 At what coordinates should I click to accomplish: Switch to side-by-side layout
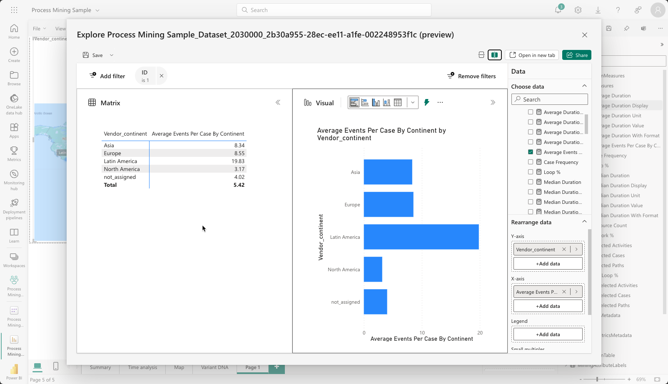(x=495, y=55)
